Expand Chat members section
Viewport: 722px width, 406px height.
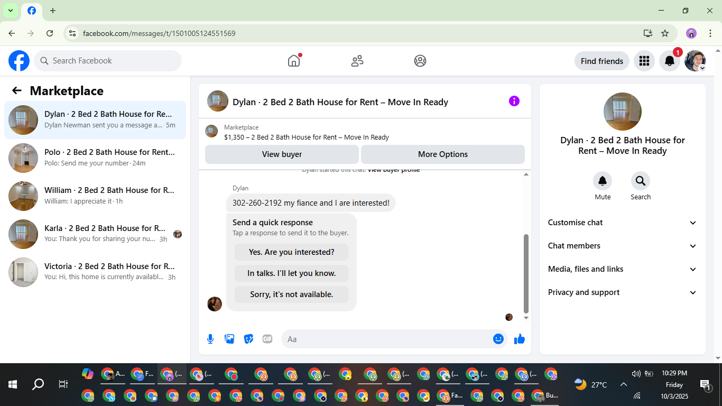pyautogui.click(x=623, y=246)
